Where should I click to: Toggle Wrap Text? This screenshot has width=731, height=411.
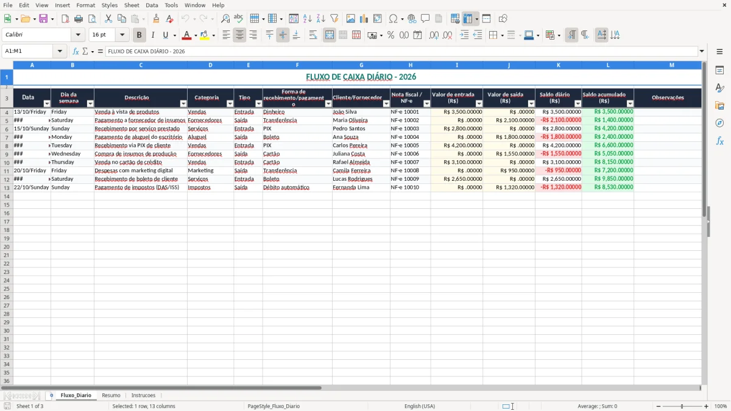313,35
